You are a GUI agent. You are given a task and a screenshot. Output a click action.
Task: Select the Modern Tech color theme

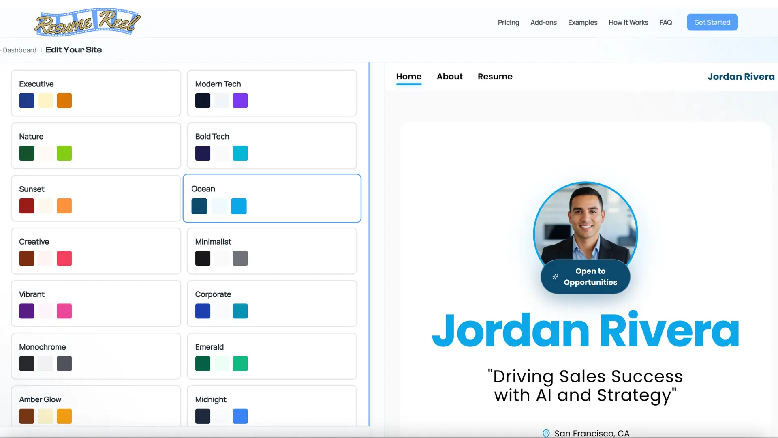271,93
